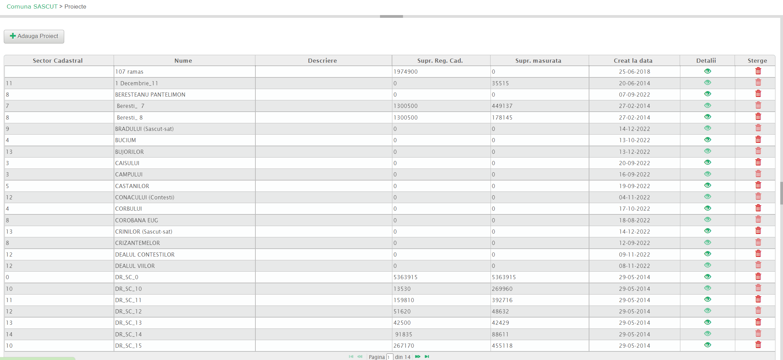The height and width of the screenshot is (360, 783).
Task: Delete the BERESTEANU PANTELIMON project
Action: (x=758, y=94)
